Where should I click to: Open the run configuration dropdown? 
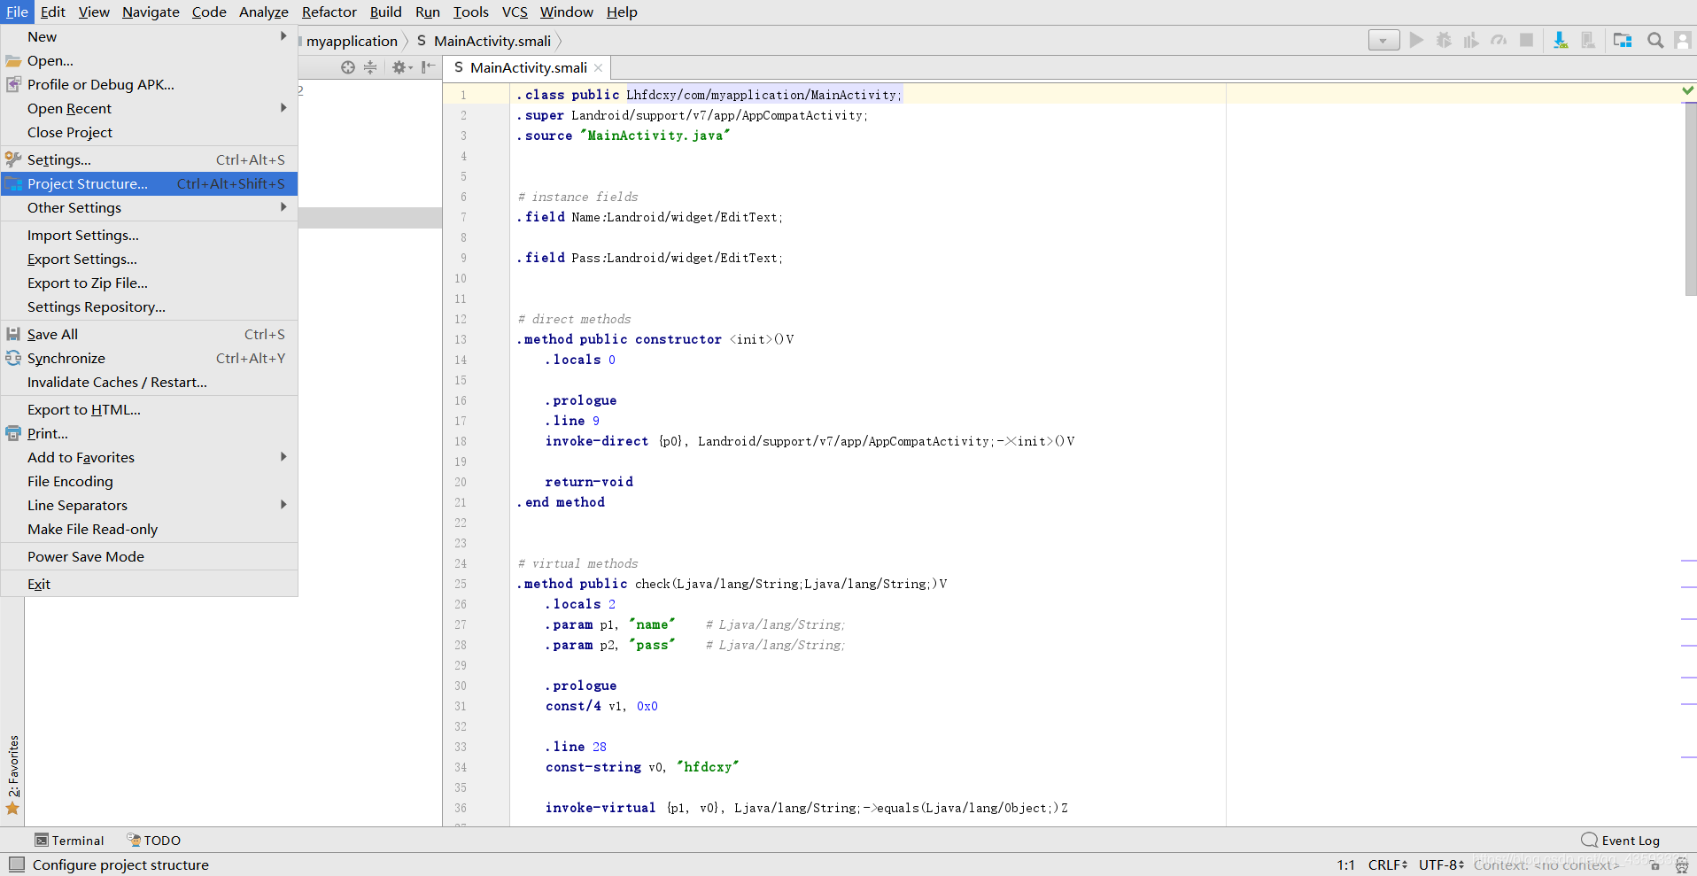(1383, 40)
